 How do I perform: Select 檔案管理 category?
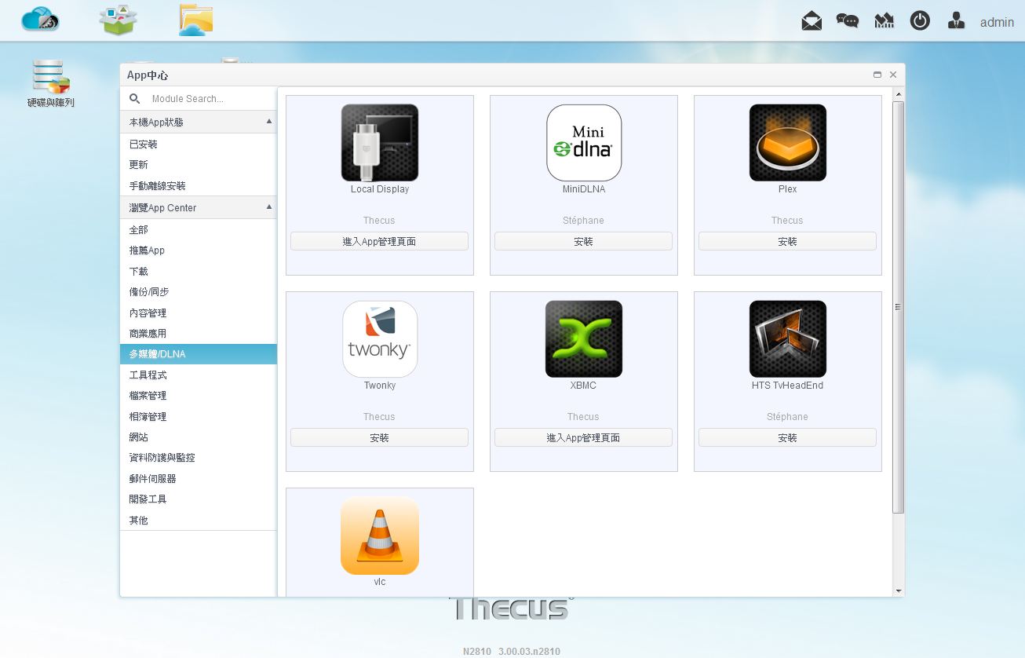coord(199,396)
